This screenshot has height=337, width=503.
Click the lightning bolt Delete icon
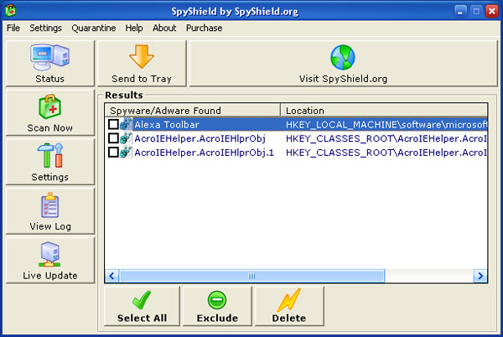tap(289, 300)
